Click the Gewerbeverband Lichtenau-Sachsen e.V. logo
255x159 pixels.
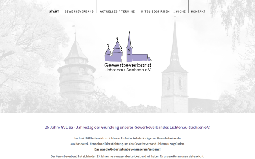[x=128, y=51]
